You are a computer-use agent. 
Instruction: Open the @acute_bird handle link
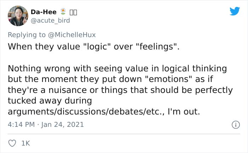tap(50, 20)
